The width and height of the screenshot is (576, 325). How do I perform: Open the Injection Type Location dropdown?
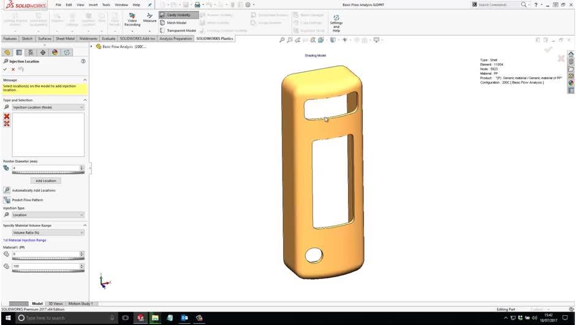click(x=48, y=215)
